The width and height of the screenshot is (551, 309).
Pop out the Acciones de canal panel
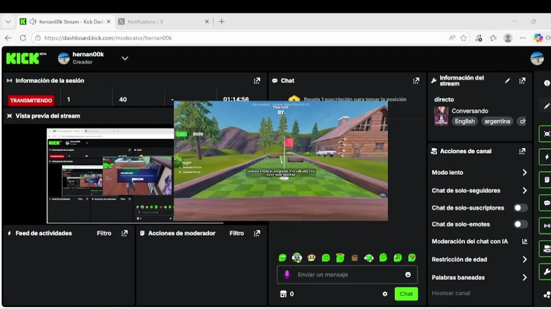pos(522,151)
